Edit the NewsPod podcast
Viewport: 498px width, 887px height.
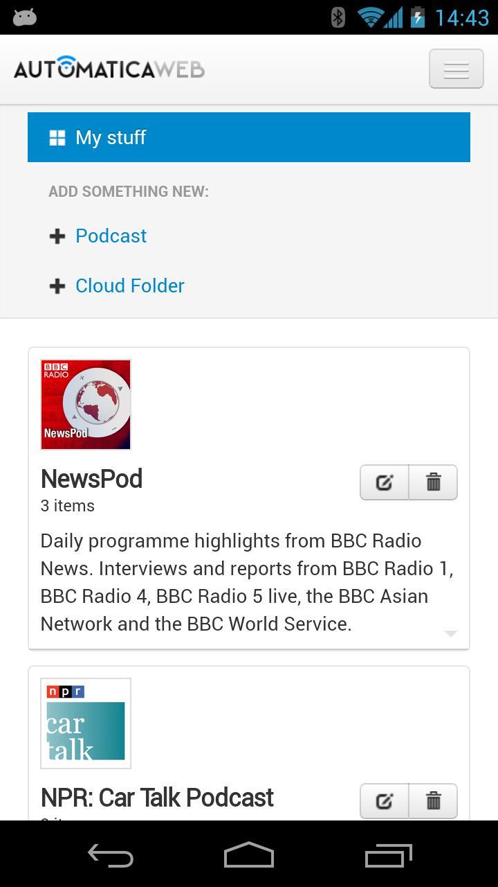click(385, 482)
